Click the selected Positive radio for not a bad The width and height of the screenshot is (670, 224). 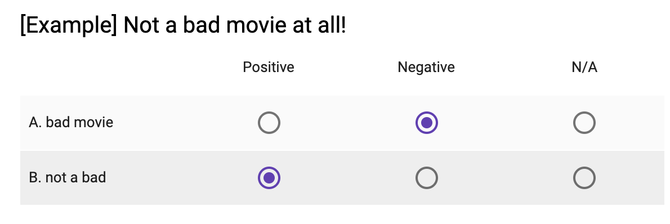pyautogui.click(x=269, y=178)
